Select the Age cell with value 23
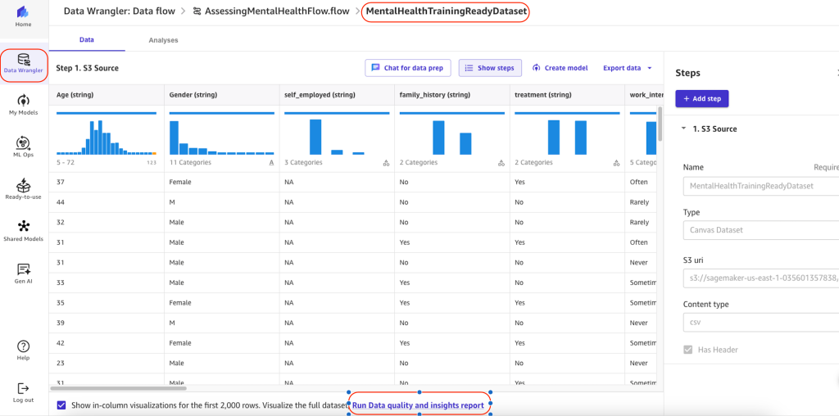 tap(107, 363)
